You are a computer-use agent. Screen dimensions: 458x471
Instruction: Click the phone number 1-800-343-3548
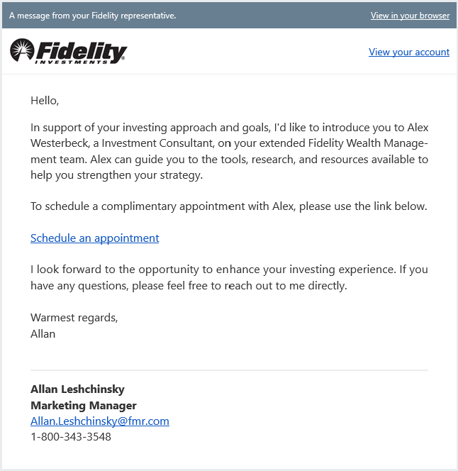point(71,437)
